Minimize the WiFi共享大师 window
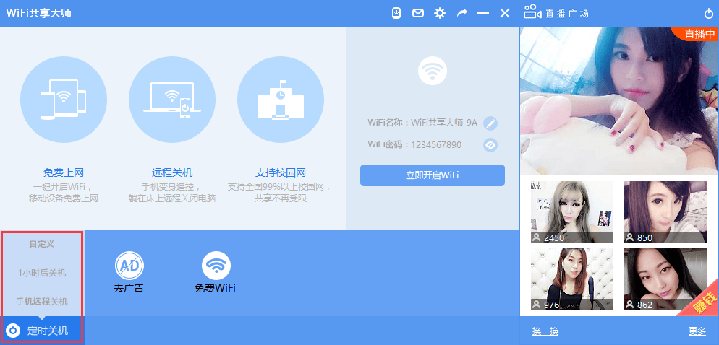The image size is (719, 345). [x=483, y=13]
